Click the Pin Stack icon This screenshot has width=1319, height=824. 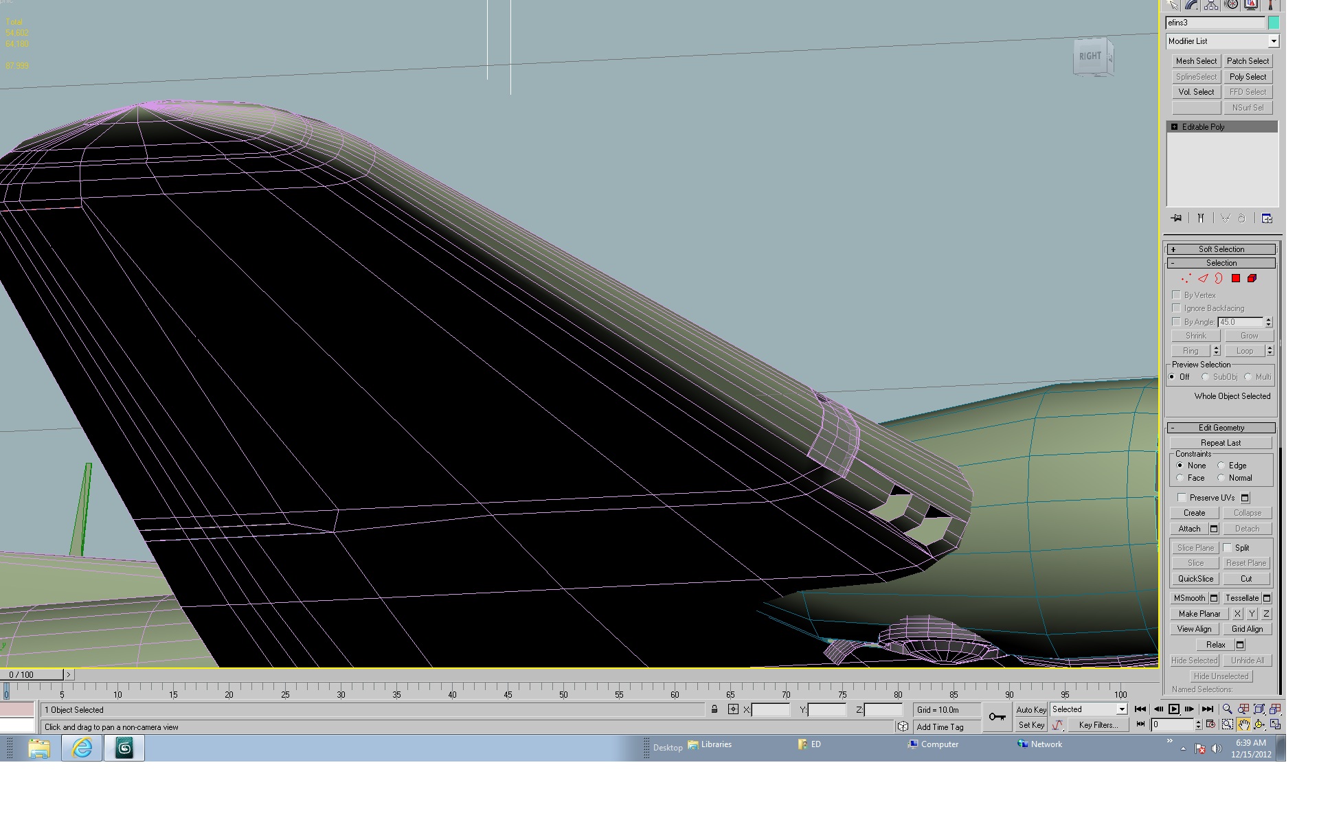click(x=1176, y=218)
